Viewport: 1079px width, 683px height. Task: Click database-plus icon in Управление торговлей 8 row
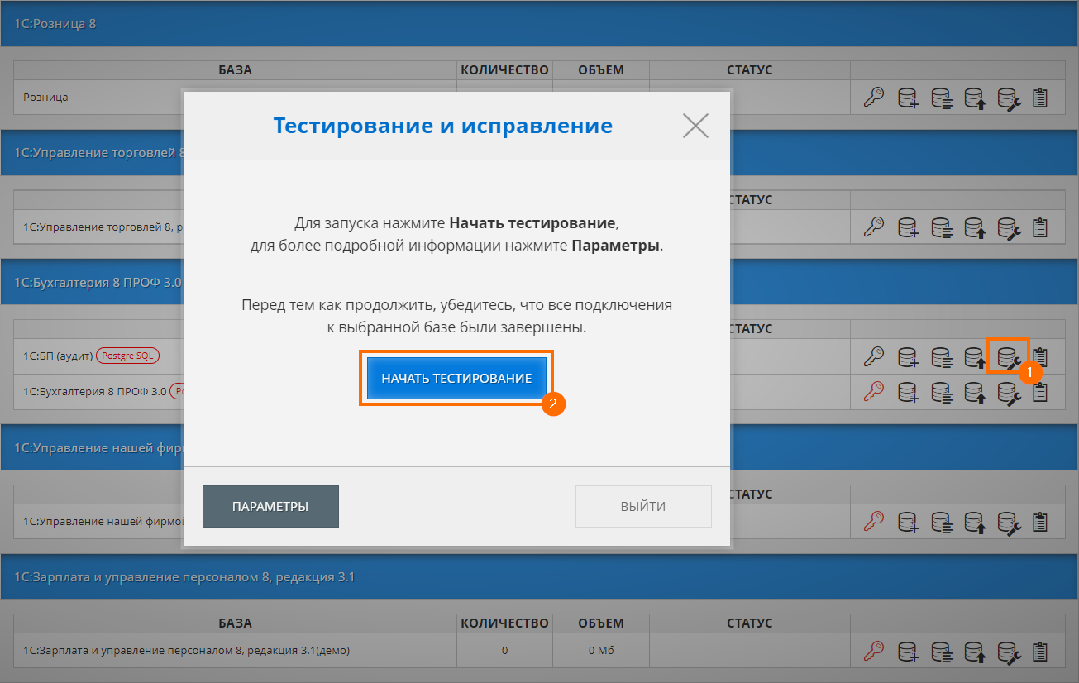[x=909, y=227]
